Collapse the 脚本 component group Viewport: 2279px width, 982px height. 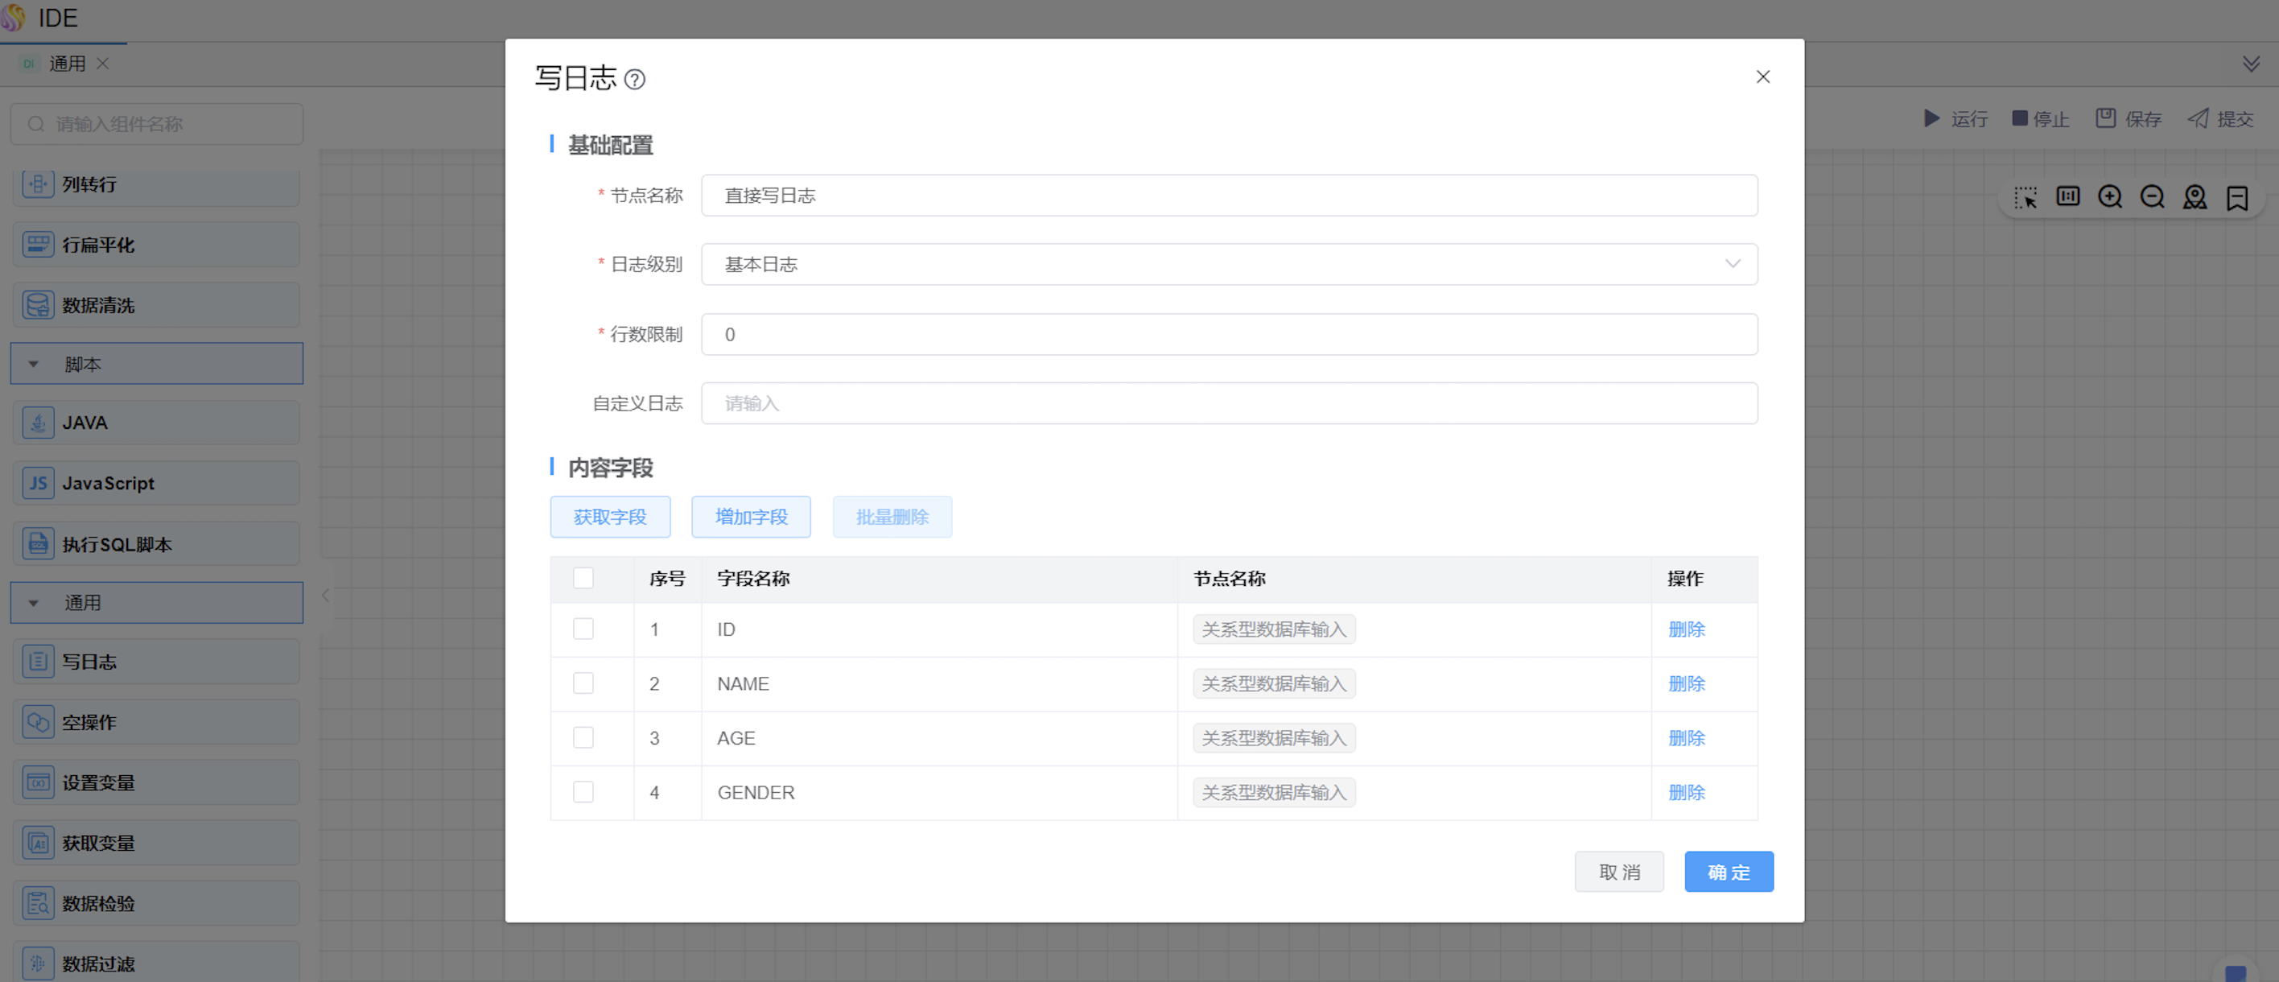pyautogui.click(x=34, y=365)
